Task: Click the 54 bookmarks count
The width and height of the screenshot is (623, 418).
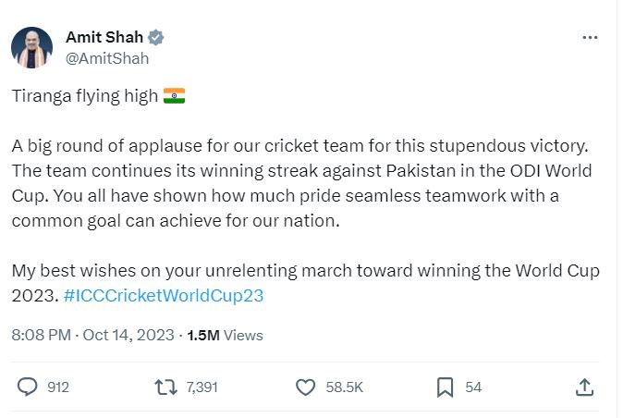Action: (x=473, y=387)
